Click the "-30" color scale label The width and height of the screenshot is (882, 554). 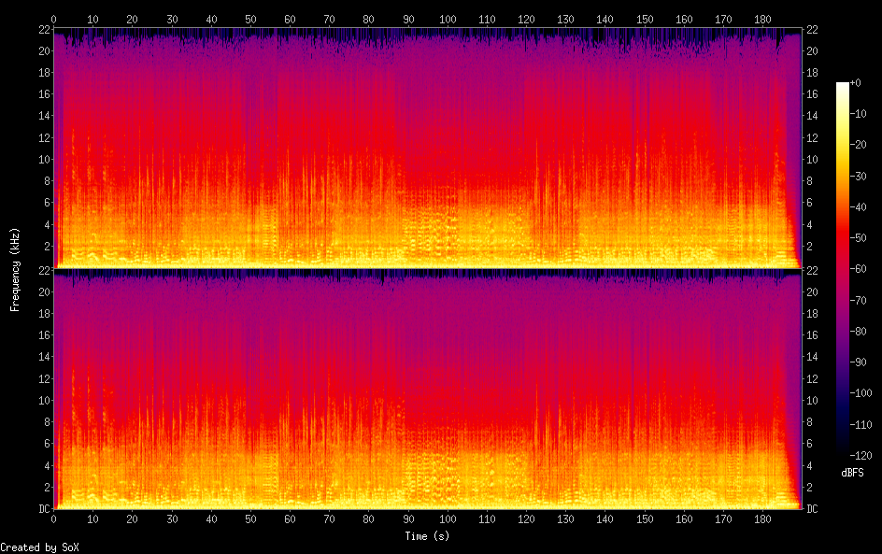tap(858, 176)
